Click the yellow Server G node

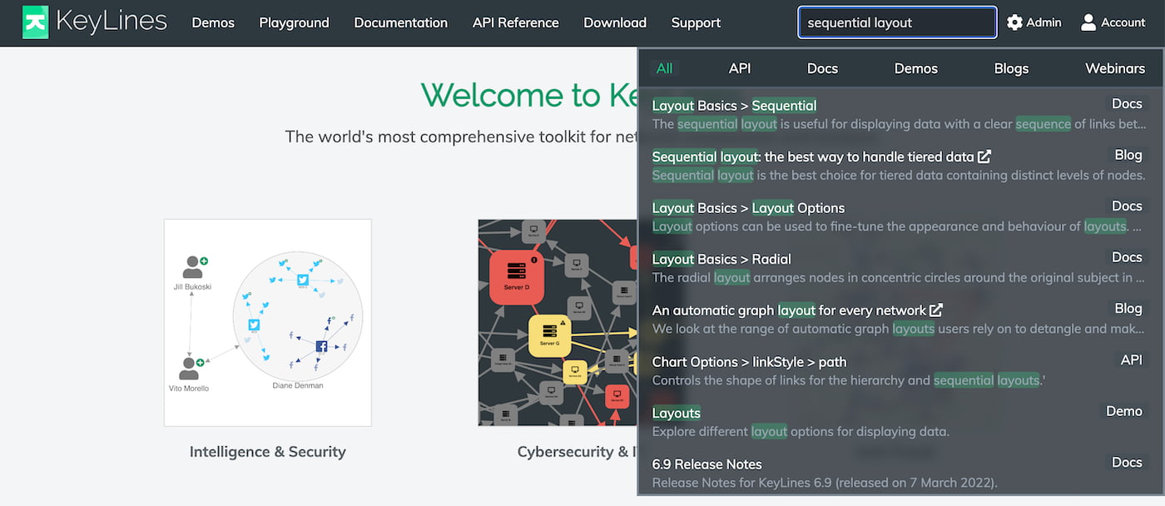[549, 334]
